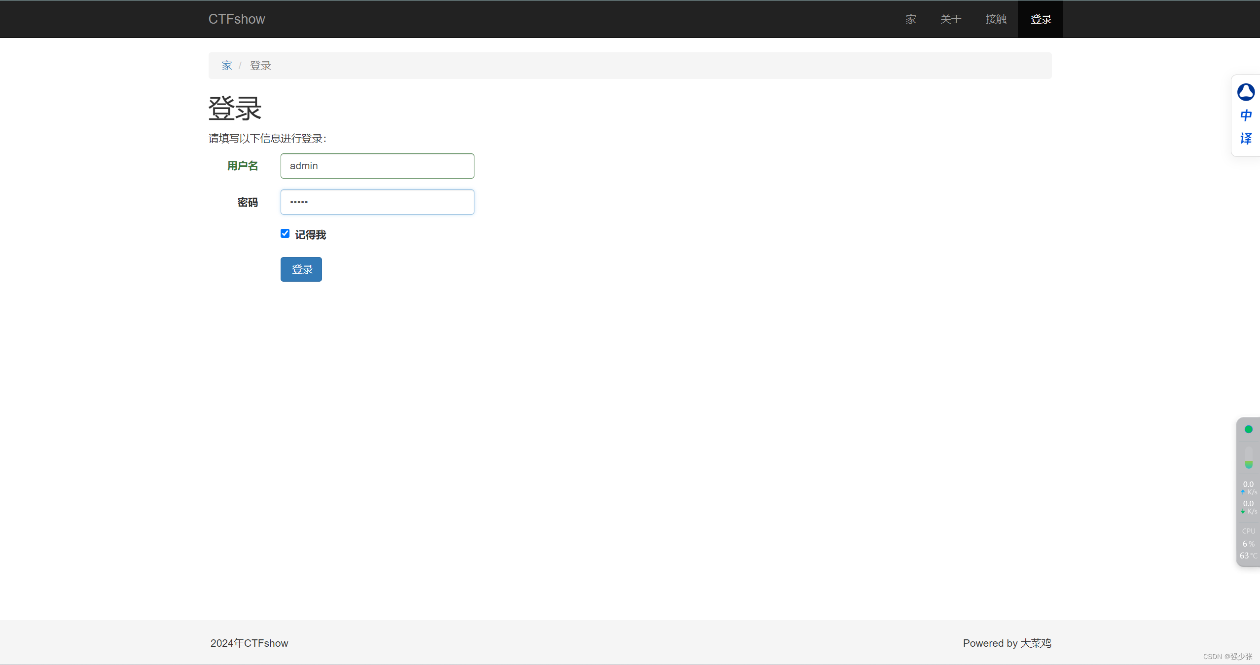
Task: Click the 大菜鸡 footer text
Action: click(1036, 643)
